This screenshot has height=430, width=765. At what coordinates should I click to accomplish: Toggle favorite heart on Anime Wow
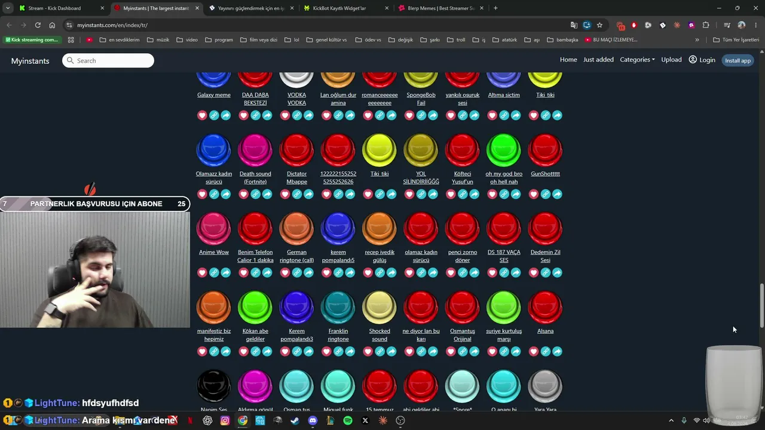(202, 273)
